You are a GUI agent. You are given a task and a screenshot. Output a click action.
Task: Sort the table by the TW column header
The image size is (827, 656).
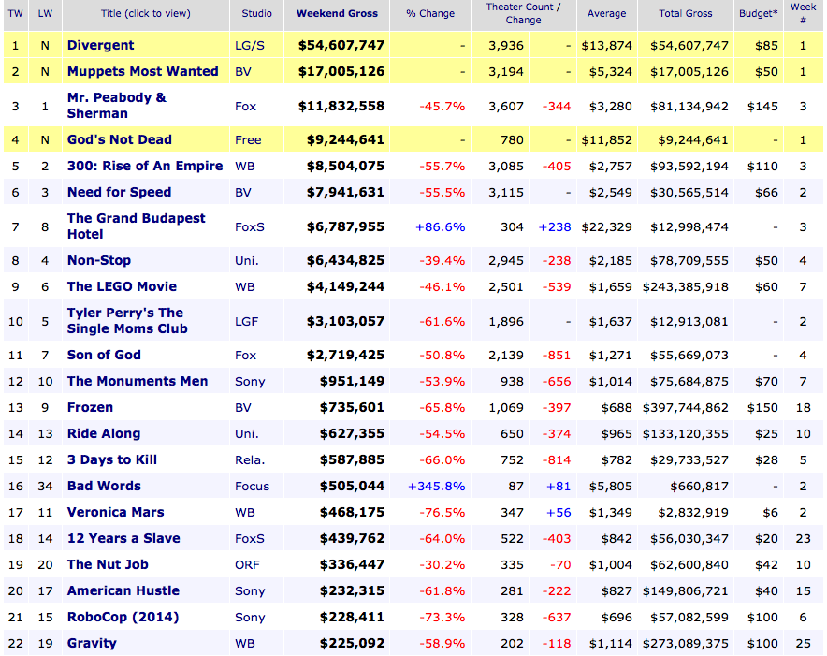(x=15, y=14)
